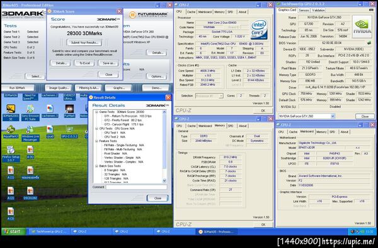Click Run 3DMark button
378x248 pixels.
coord(18,88)
